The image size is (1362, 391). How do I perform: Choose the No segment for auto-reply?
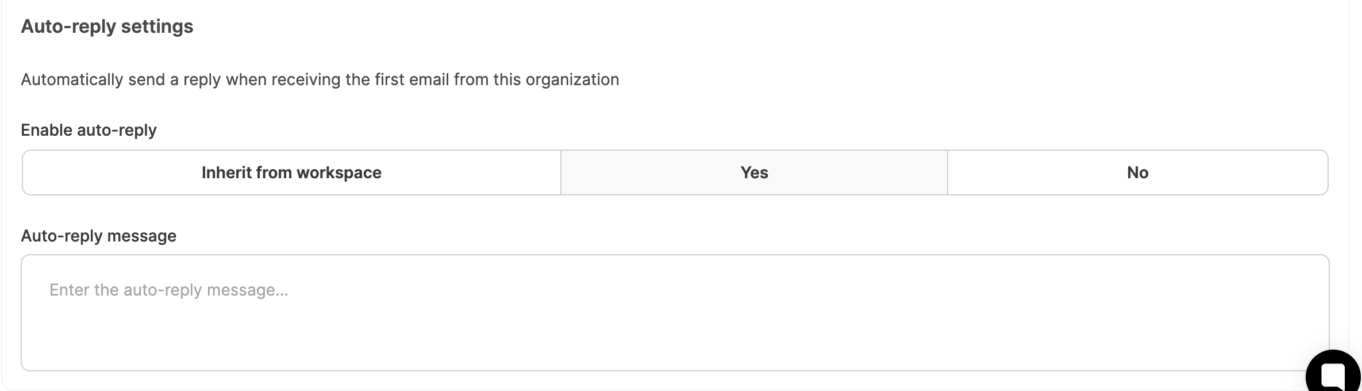(x=1137, y=172)
